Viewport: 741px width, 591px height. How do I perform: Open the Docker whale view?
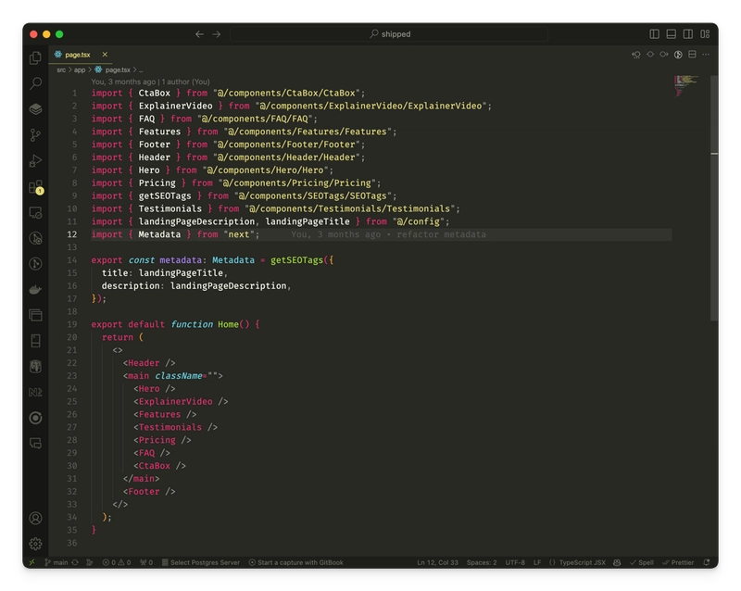pyautogui.click(x=35, y=290)
